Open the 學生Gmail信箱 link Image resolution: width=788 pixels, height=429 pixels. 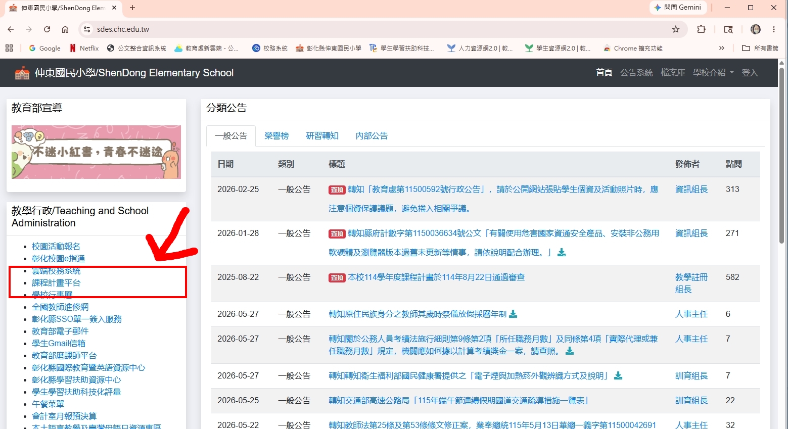tap(59, 344)
